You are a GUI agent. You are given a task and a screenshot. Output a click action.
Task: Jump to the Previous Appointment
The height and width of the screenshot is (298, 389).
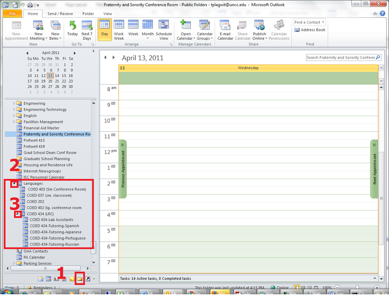pyautogui.click(x=123, y=169)
